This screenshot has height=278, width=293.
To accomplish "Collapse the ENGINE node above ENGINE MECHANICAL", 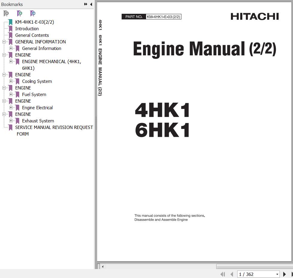I will click(x=4, y=55).
